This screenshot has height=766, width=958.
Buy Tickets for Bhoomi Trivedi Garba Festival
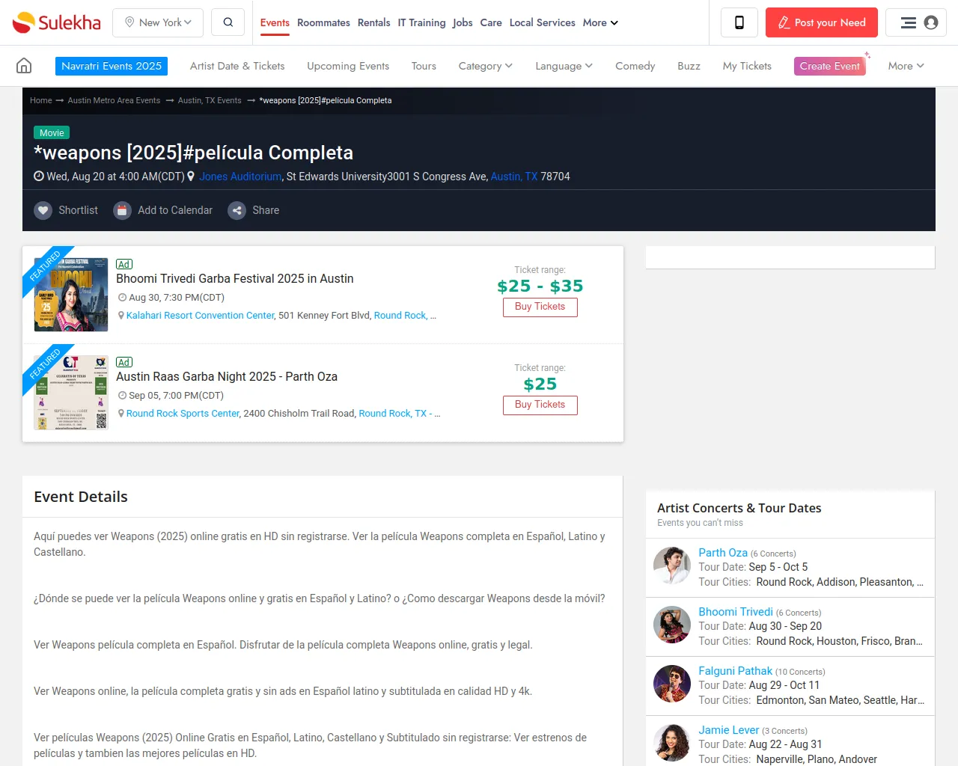(540, 307)
